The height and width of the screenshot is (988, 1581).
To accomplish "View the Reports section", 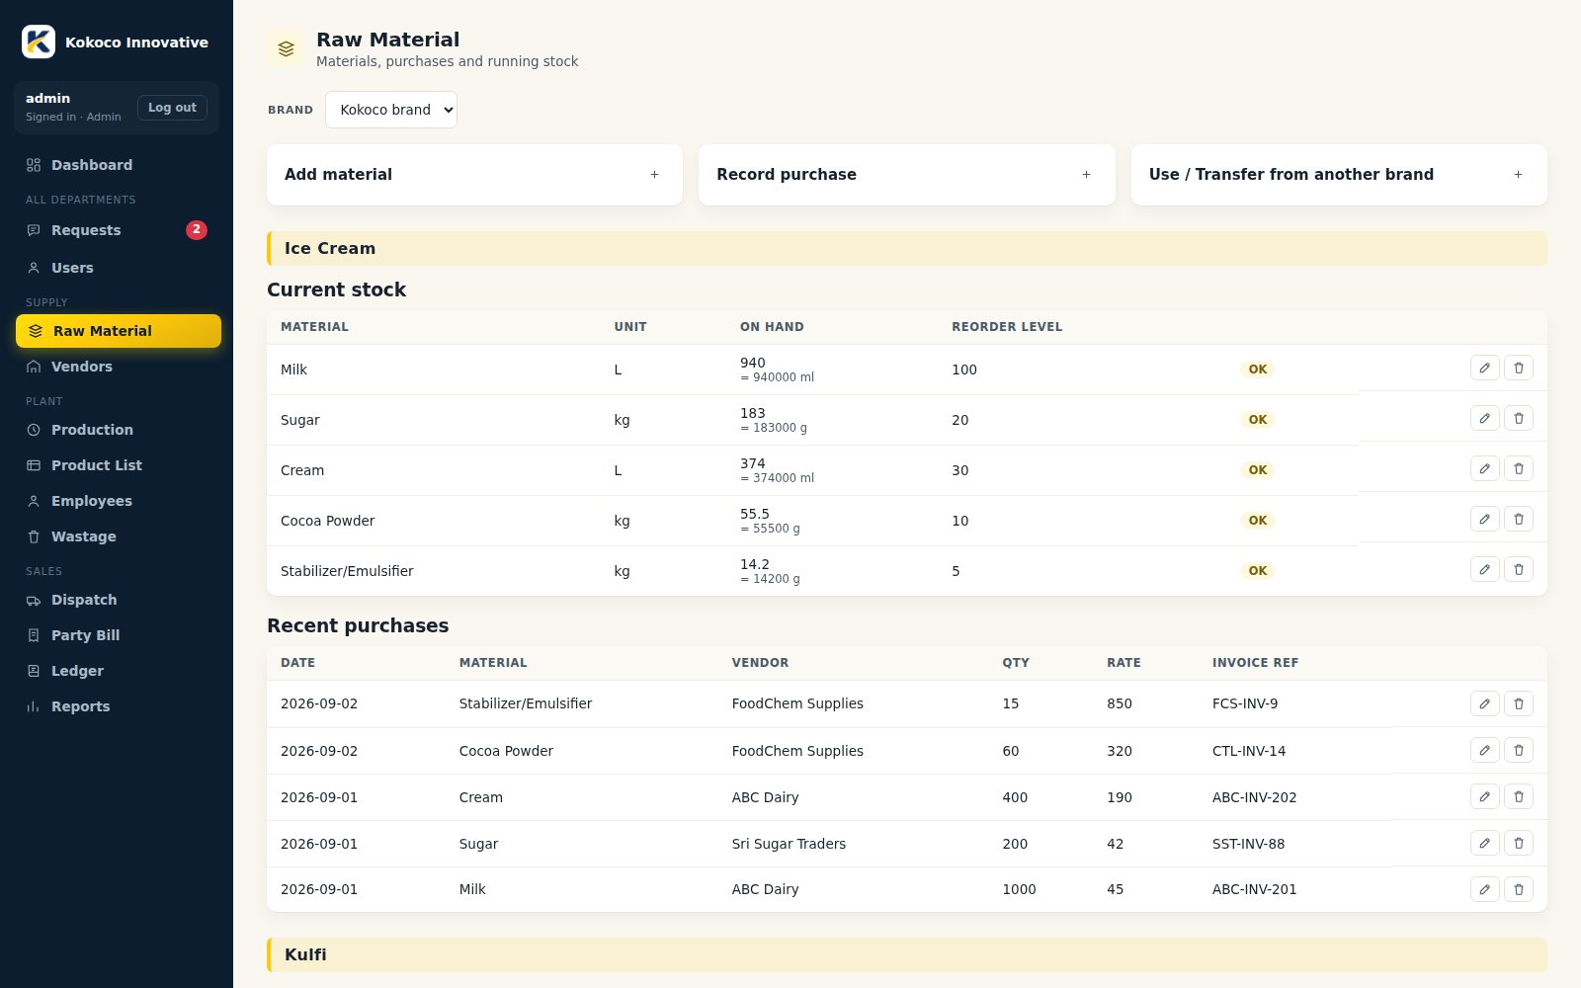I will (117, 706).
